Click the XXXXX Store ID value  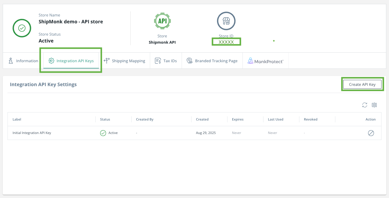(226, 42)
